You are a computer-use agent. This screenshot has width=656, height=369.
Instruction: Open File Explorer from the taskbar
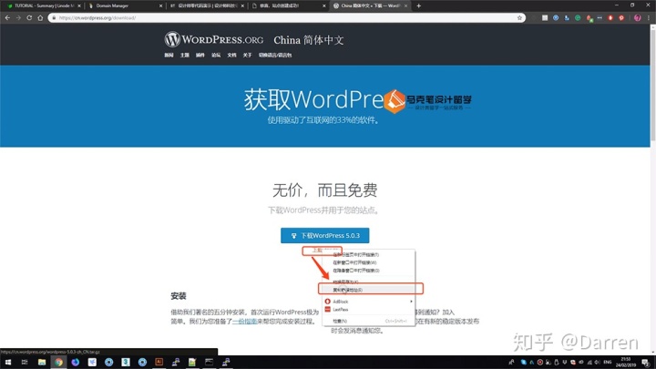coord(42,362)
